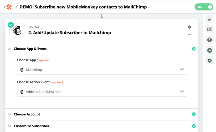
Task: Click the Mailchimp app logo thumbnail
Action: coord(17,30)
